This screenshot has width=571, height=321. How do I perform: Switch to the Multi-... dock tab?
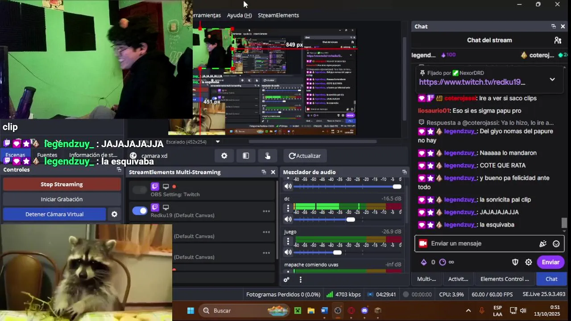tap(426, 279)
